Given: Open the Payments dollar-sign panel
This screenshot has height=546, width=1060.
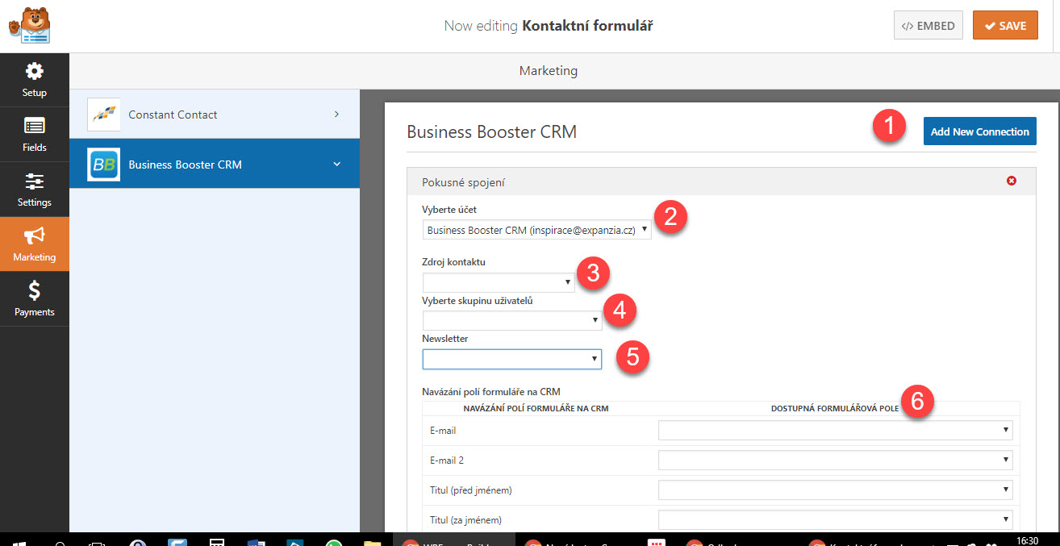Looking at the screenshot, I should coord(35,298).
